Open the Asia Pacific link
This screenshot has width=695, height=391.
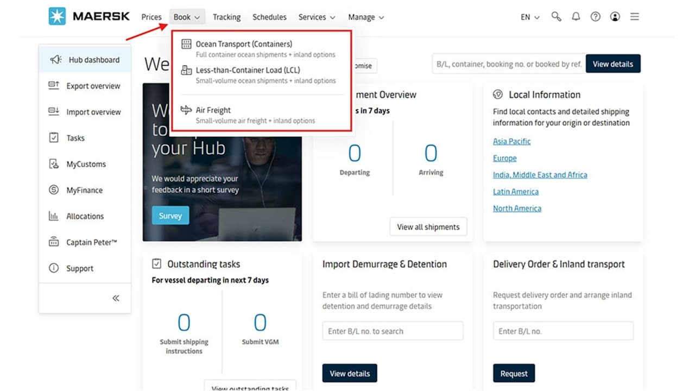[x=511, y=141]
